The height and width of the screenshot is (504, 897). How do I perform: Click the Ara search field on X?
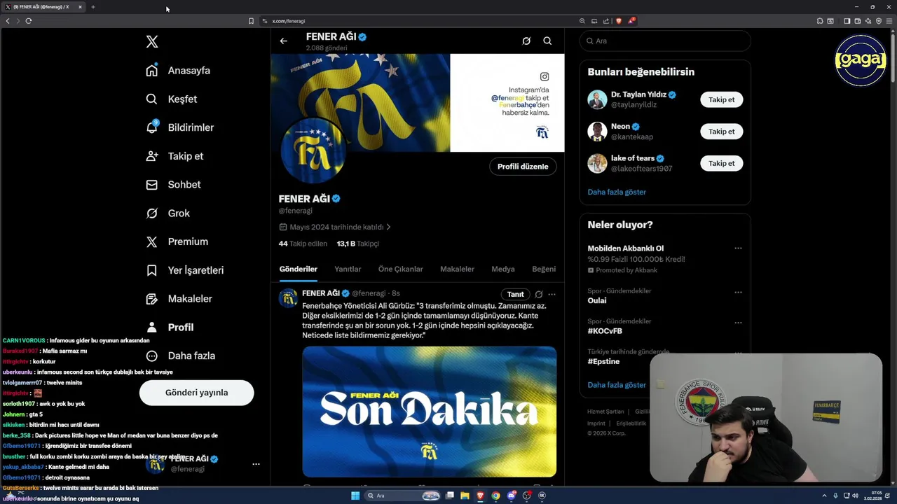(665, 41)
